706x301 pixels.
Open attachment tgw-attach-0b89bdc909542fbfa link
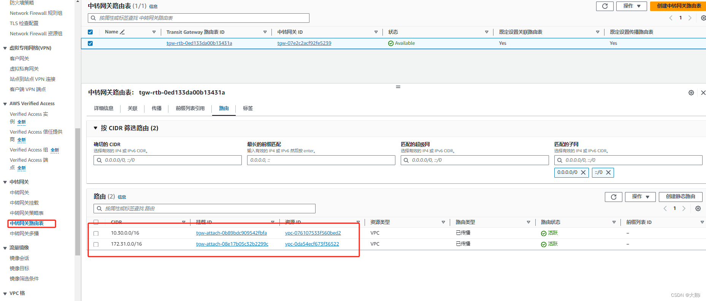[x=231, y=233]
